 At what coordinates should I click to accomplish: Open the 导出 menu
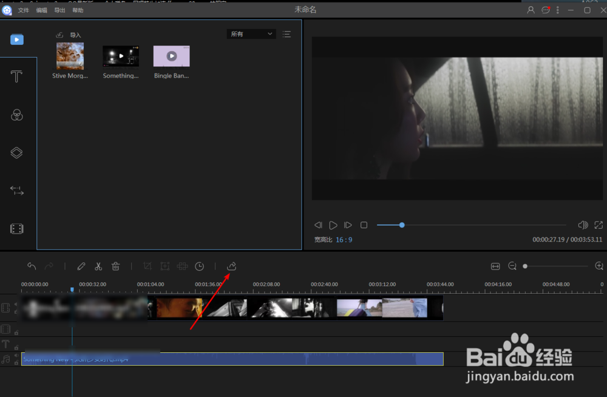tap(59, 10)
